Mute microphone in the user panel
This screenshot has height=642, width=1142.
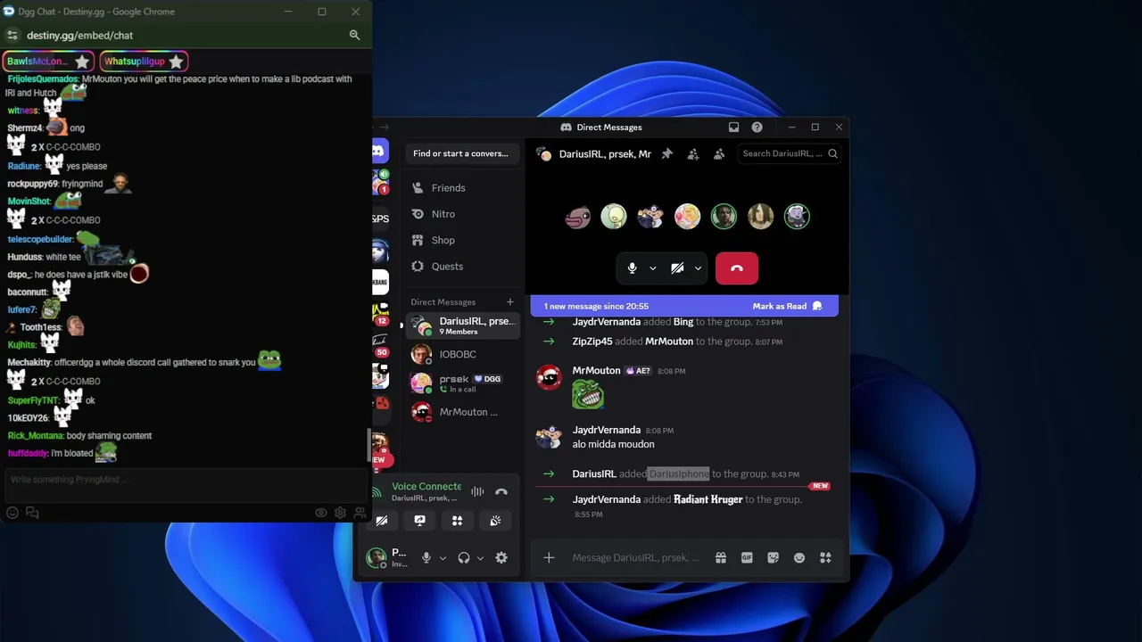426,558
